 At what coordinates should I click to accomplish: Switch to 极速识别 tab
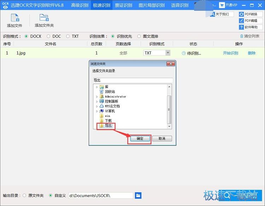tap(101, 5)
